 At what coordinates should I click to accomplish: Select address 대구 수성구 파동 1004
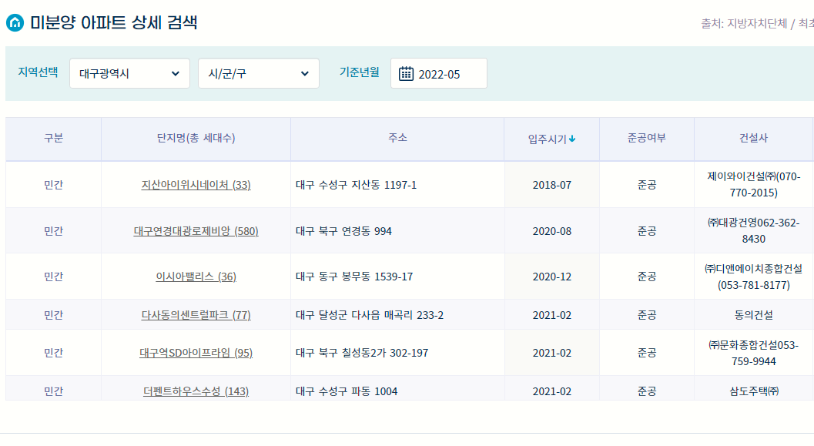(347, 391)
